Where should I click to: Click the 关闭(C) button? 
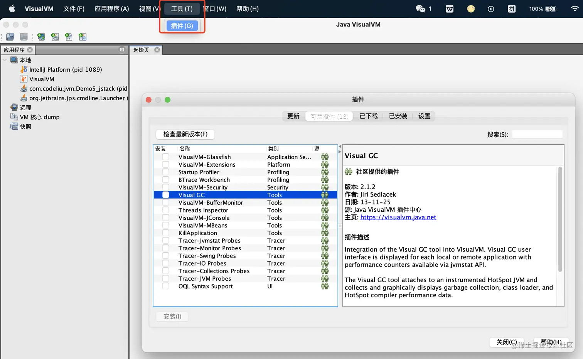[x=507, y=342]
